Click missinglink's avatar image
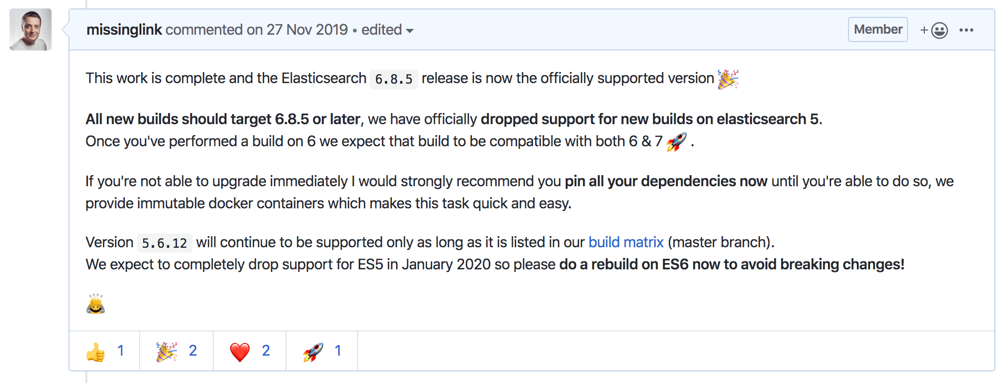This screenshot has width=1007, height=383. [30, 29]
